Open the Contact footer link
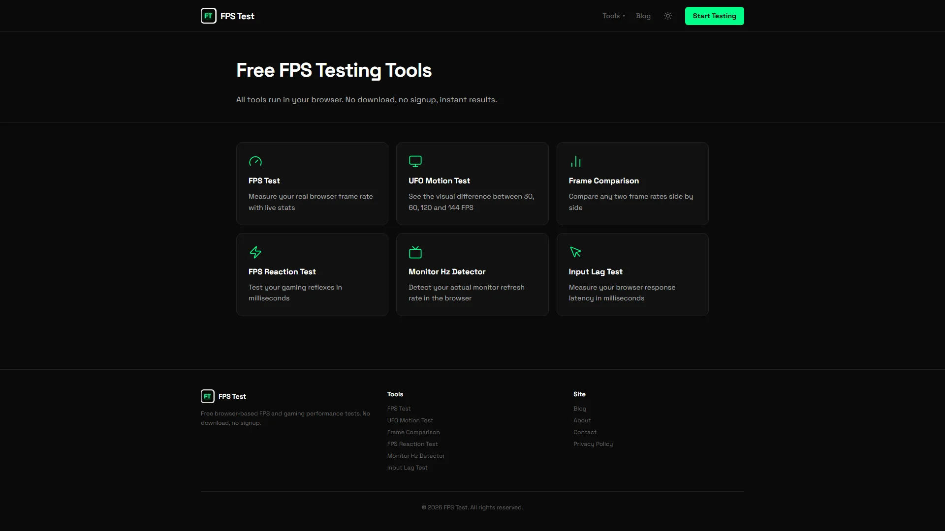This screenshot has width=945, height=531. [585, 432]
